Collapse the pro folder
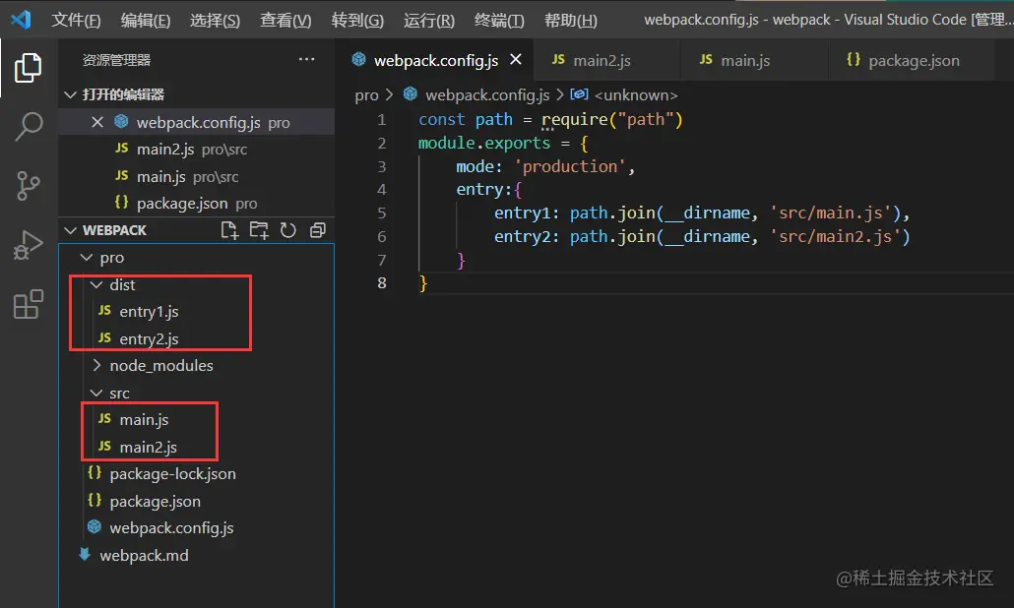This screenshot has width=1014, height=608. coord(197,257)
